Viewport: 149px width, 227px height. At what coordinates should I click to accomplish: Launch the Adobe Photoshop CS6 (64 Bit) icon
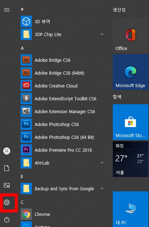pyautogui.click(x=26, y=137)
